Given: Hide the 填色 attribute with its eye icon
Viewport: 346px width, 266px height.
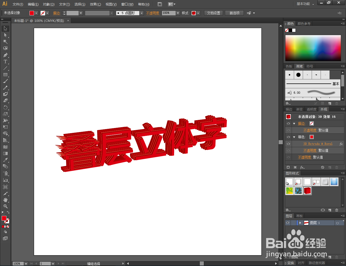Looking at the screenshot, I should [x=288, y=137].
